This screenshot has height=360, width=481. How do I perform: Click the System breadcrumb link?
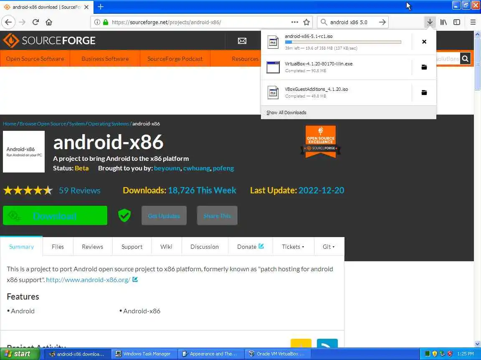[77, 124]
